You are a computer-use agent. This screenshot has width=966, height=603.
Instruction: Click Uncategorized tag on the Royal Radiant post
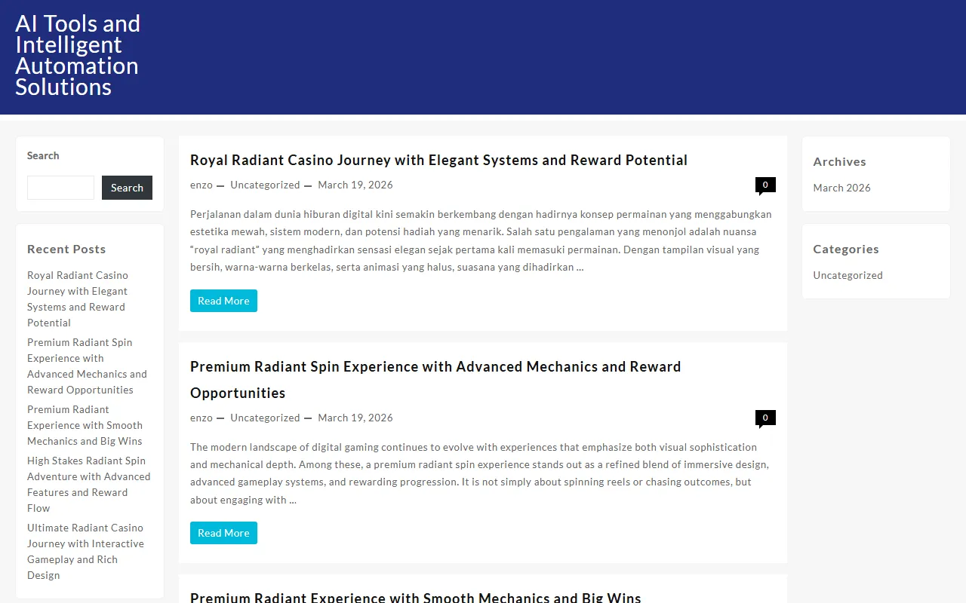(265, 185)
